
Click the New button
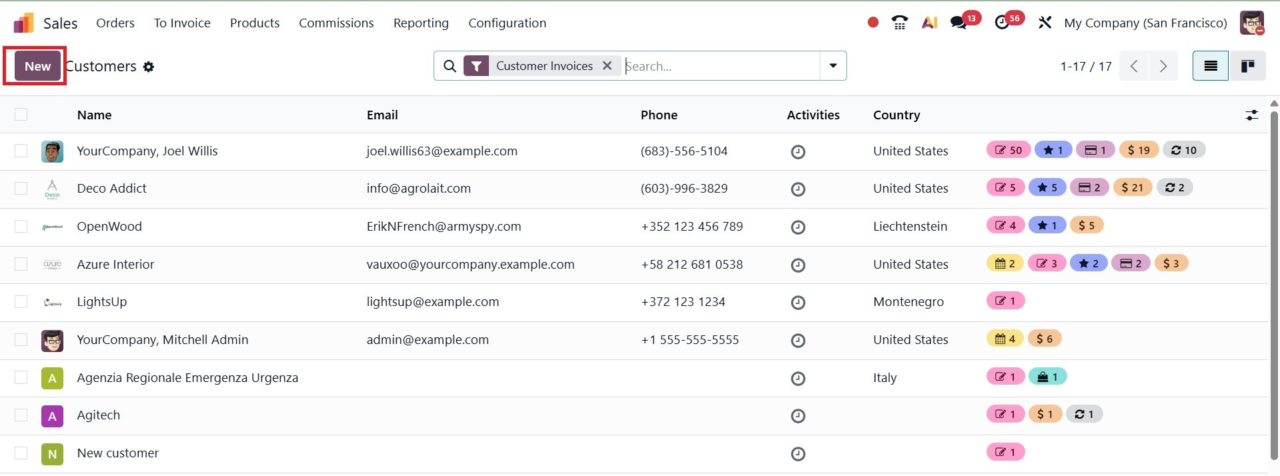click(37, 66)
